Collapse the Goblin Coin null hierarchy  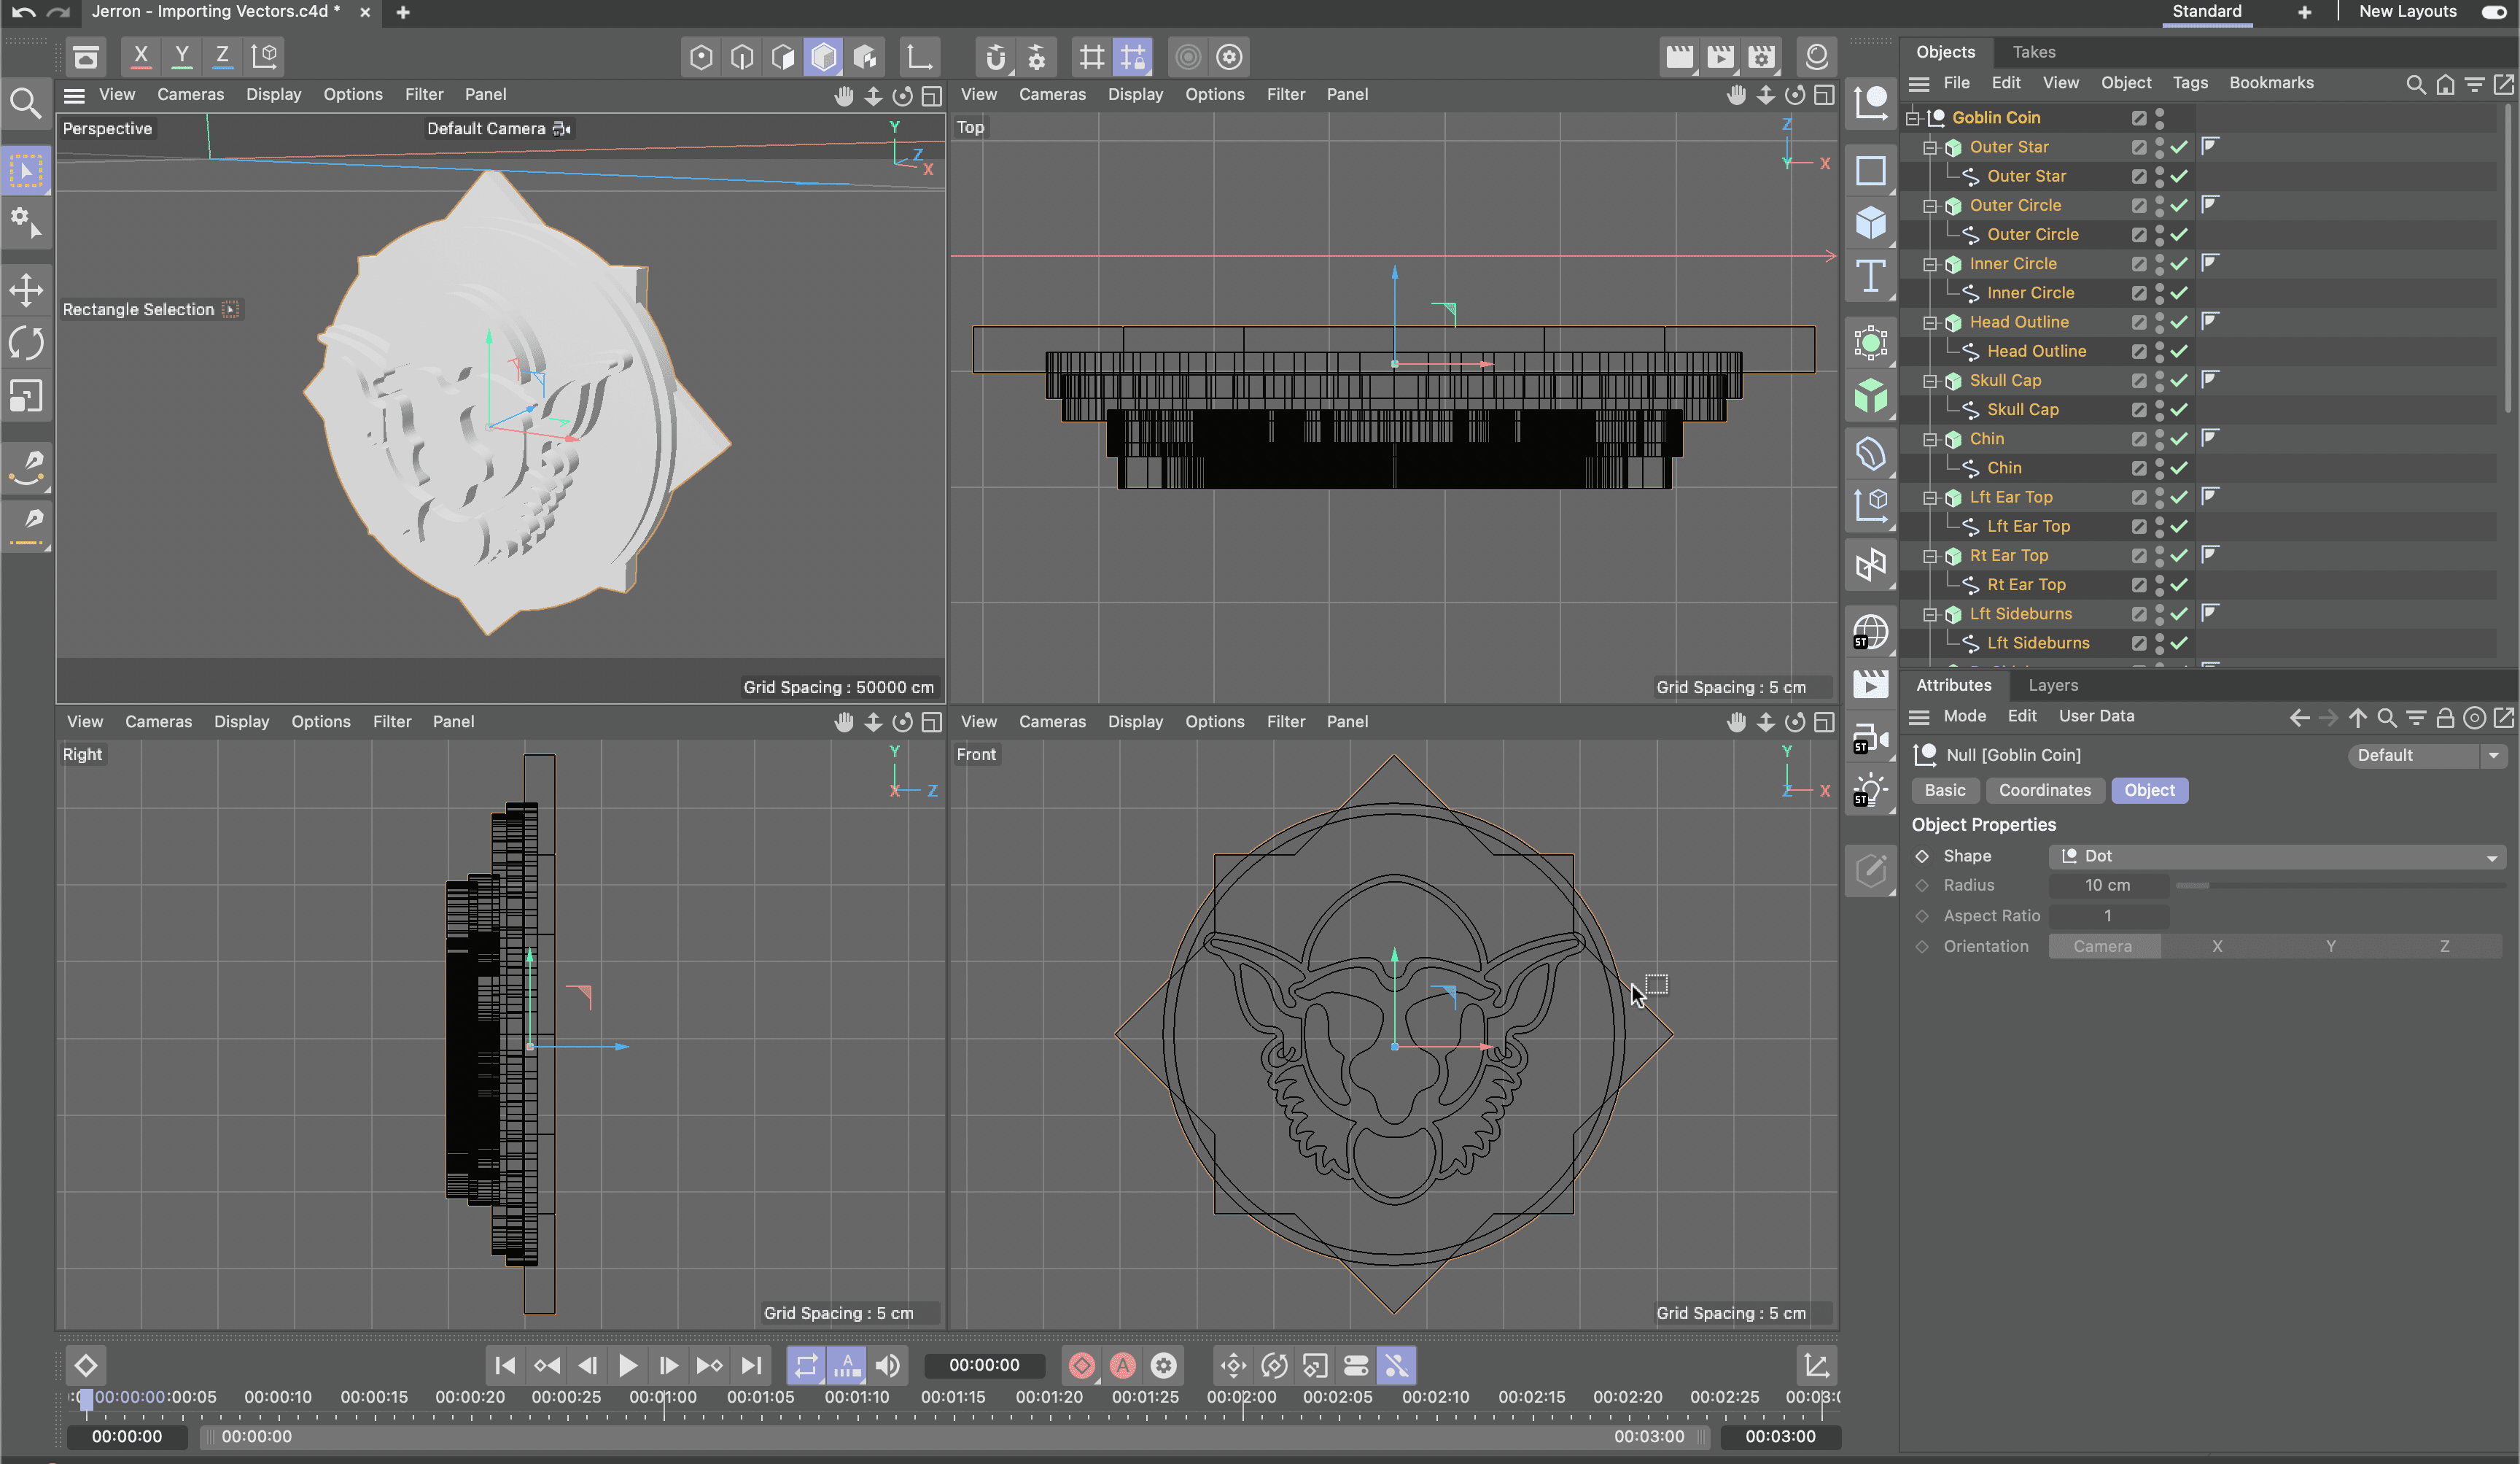pyautogui.click(x=1912, y=118)
